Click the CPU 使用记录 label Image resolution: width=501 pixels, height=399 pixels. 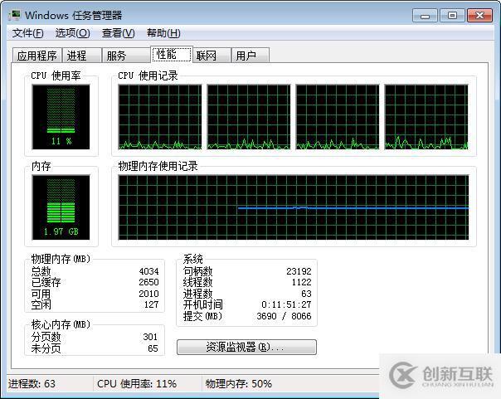pyautogui.click(x=148, y=75)
